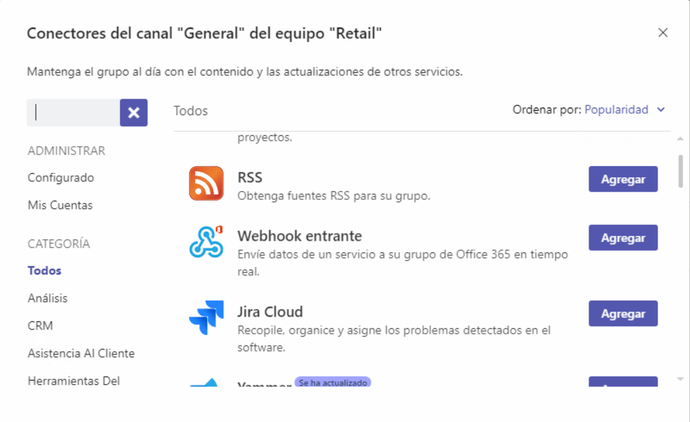Expand sort options using the chevron arrow
690x422 pixels.
[661, 110]
